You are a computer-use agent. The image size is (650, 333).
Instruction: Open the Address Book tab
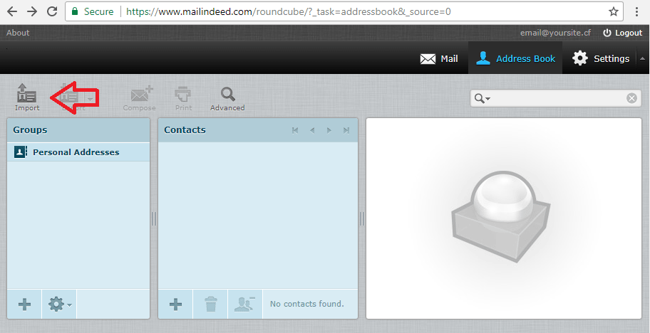[x=515, y=59]
